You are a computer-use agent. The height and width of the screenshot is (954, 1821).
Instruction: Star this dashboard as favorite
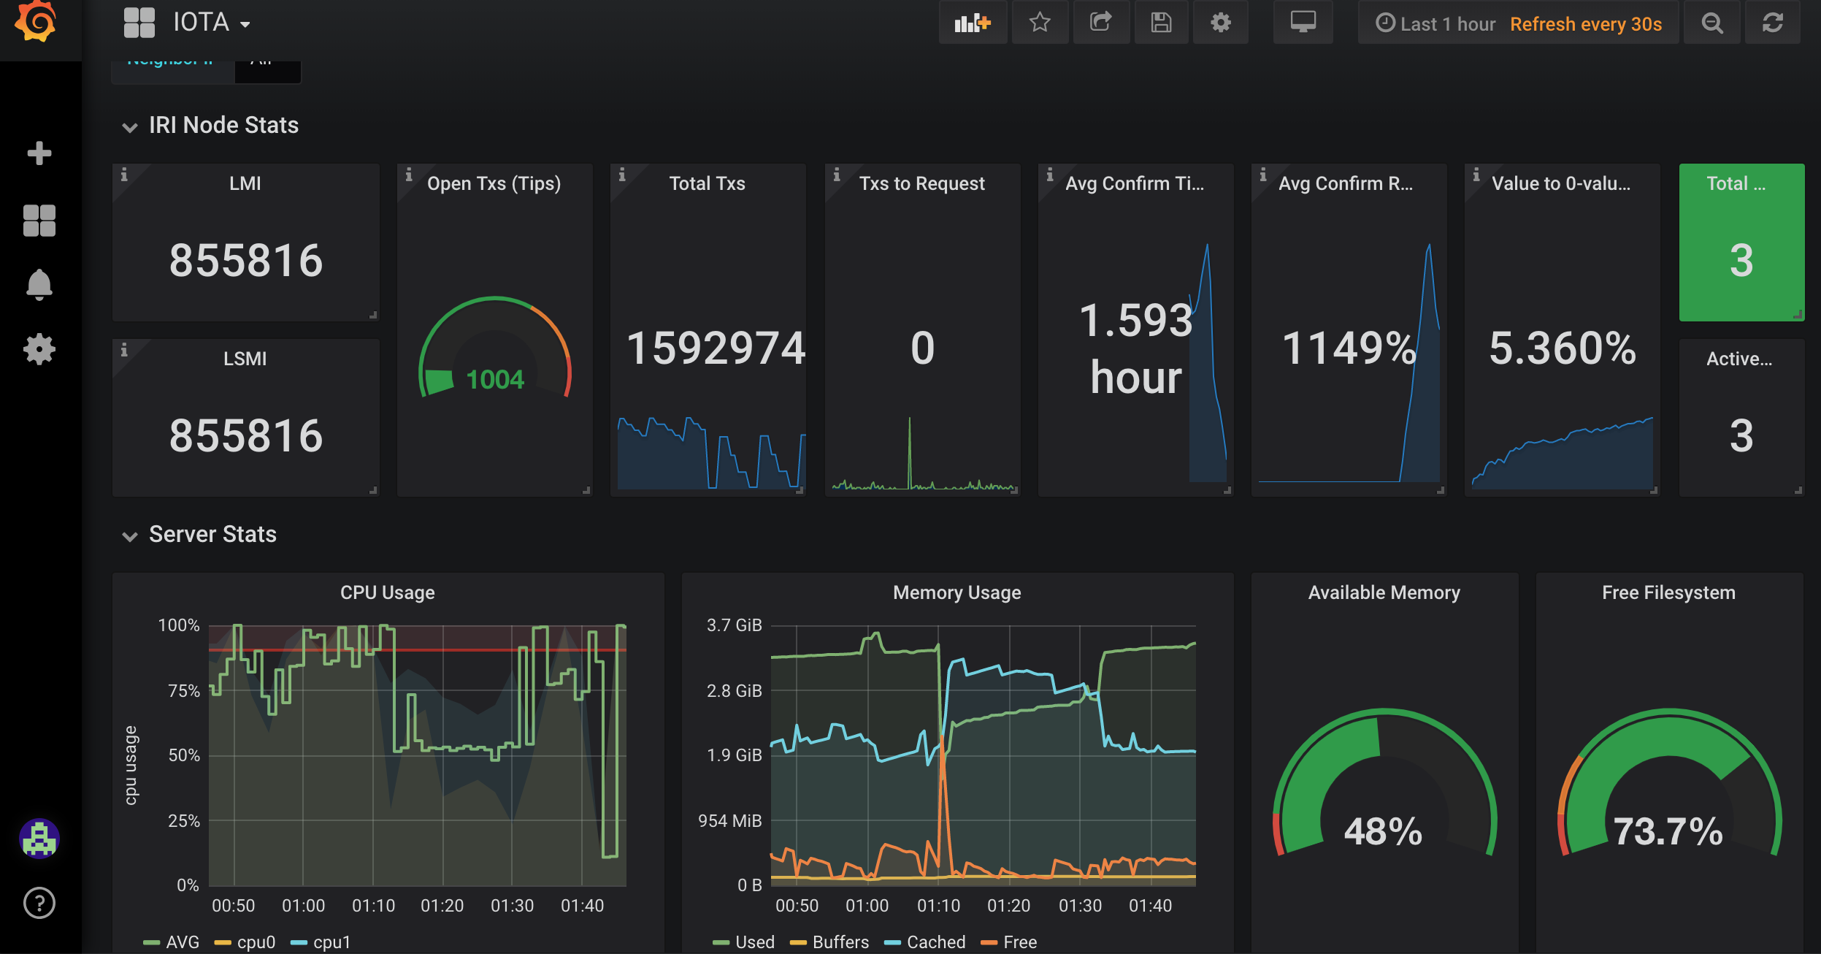click(x=1040, y=23)
